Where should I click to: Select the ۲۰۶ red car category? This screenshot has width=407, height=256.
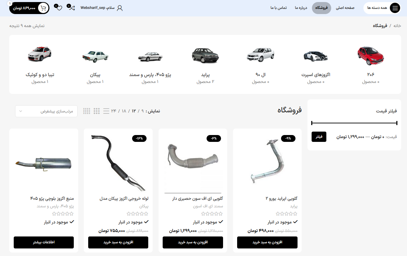click(371, 56)
